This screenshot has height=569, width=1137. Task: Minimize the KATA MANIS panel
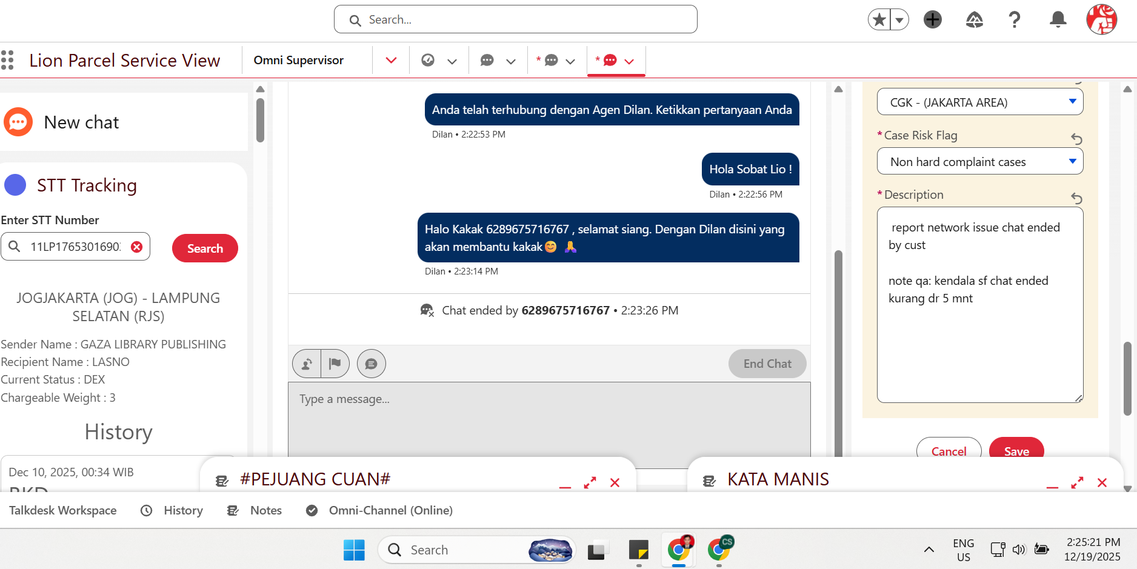pos(1052,486)
